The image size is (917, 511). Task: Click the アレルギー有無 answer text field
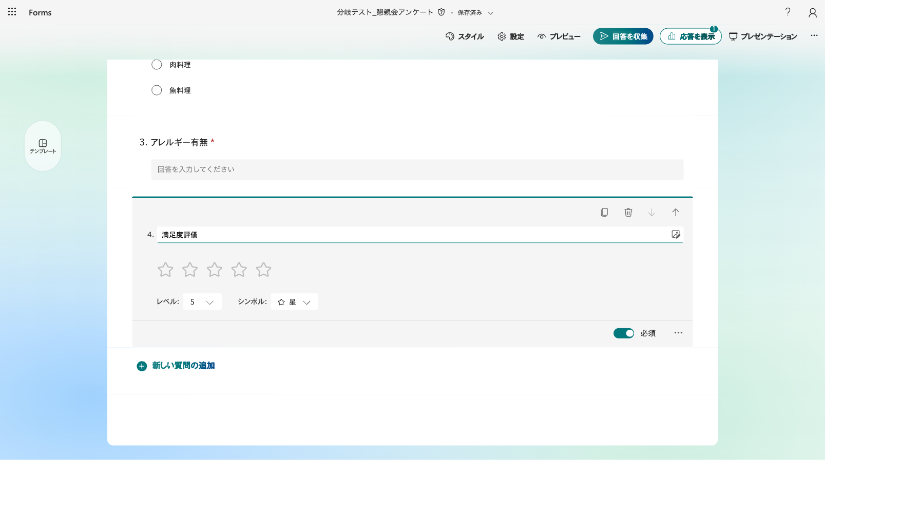tap(417, 169)
